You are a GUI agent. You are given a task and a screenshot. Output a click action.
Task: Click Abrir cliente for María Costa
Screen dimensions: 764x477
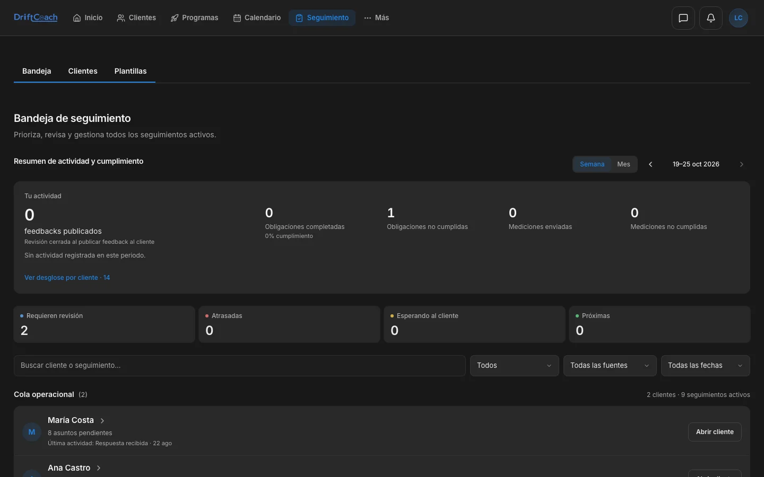click(x=715, y=432)
